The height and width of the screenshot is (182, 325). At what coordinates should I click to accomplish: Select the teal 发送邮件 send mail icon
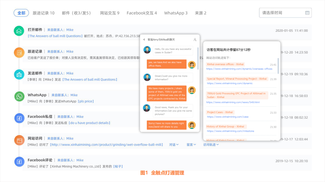point(19,75)
